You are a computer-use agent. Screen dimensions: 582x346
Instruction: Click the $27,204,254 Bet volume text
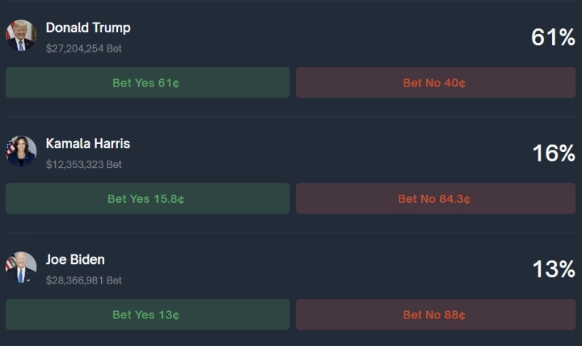click(x=84, y=49)
